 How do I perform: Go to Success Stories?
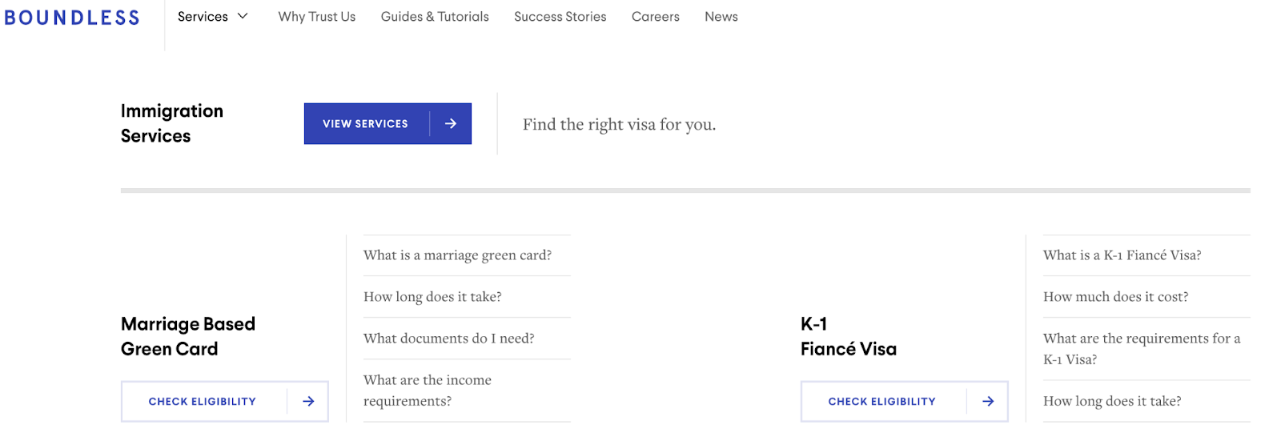[560, 17]
